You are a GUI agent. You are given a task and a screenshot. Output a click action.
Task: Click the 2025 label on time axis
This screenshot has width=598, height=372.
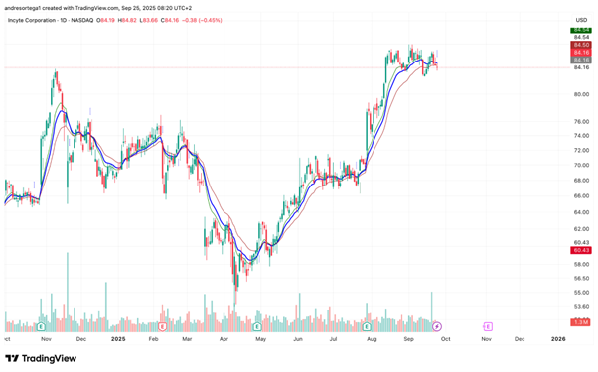coord(118,339)
